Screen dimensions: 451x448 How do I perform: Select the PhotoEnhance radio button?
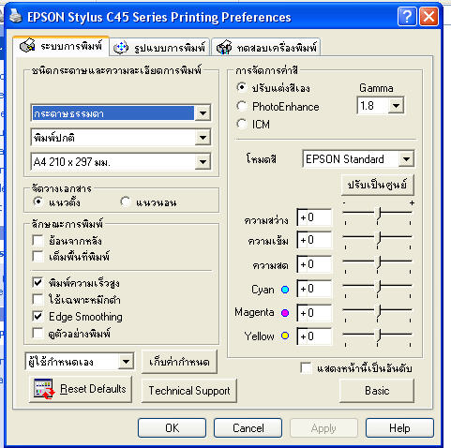242,107
